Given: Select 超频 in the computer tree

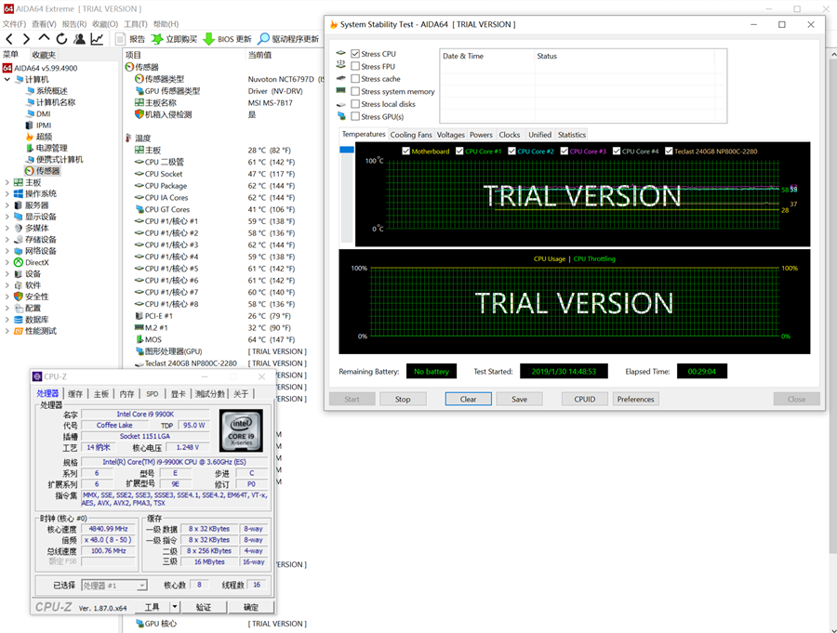Looking at the screenshot, I should [44, 137].
